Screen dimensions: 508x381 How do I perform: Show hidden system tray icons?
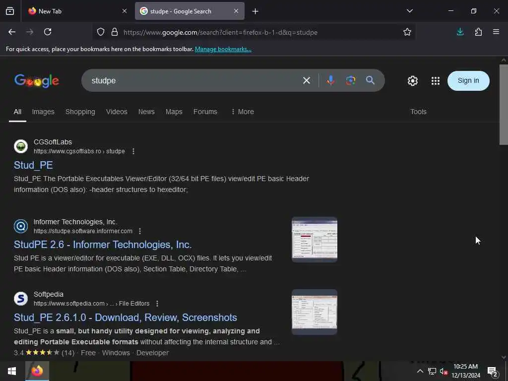coord(420,371)
